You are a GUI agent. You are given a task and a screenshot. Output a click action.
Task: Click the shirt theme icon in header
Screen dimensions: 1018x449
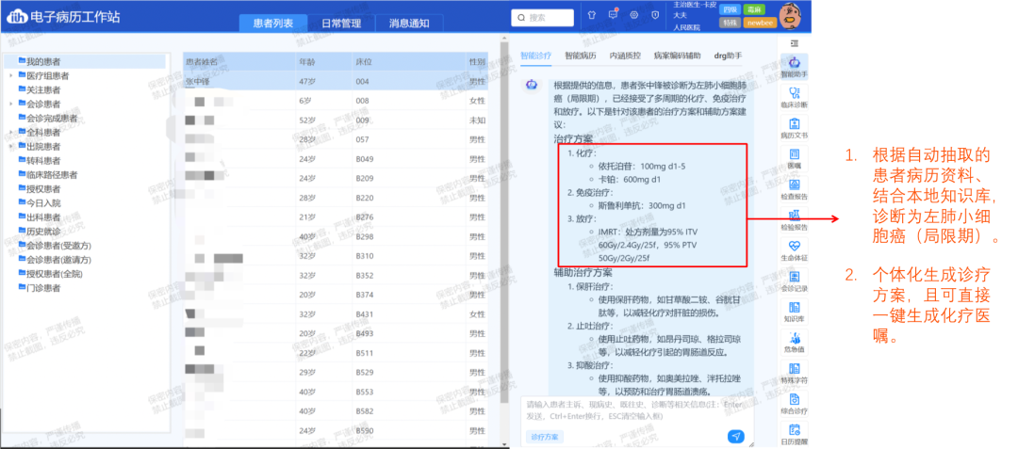pyautogui.click(x=591, y=15)
